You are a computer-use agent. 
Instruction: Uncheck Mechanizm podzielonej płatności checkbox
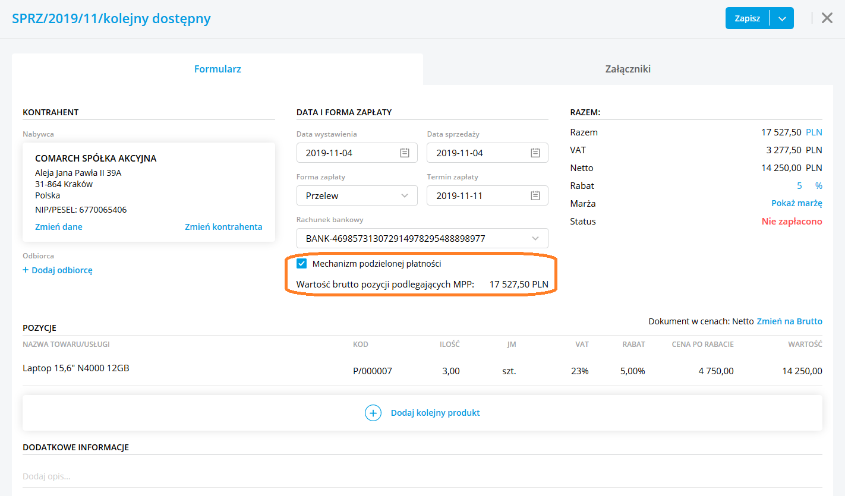coord(302,264)
